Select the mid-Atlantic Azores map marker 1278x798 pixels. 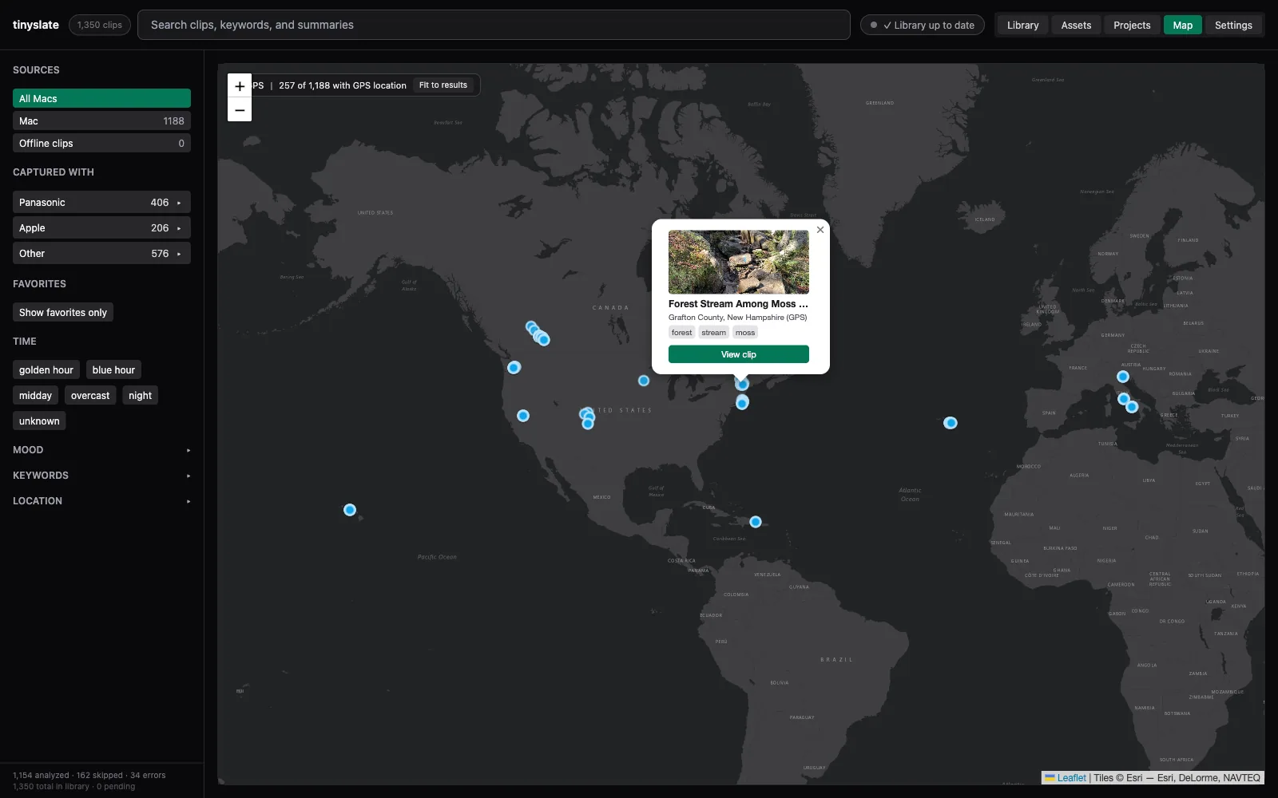(x=951, y=423)
